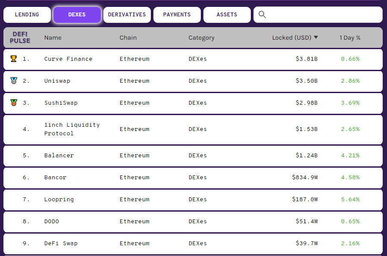Open the Curve Finance entry
The width and height of the screenshot is (387, 256).
(x=69, y=59)
